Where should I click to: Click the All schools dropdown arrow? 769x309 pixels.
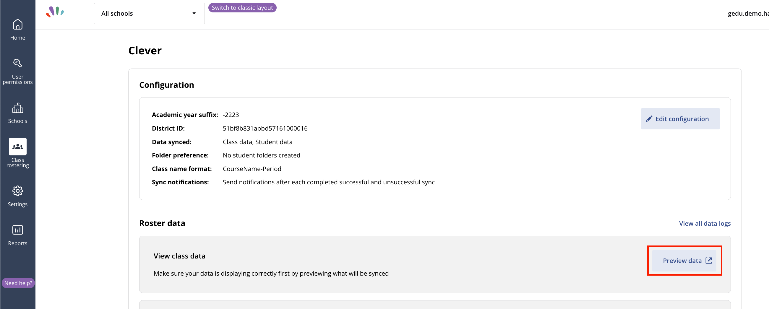[194, 13]
